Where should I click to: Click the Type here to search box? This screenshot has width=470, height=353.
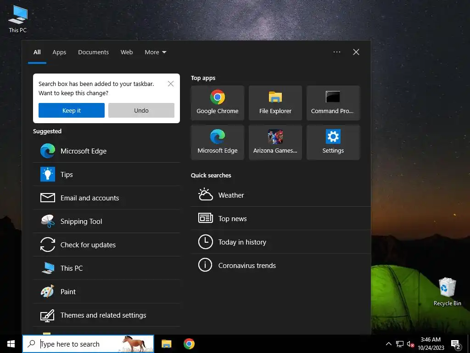88,344
